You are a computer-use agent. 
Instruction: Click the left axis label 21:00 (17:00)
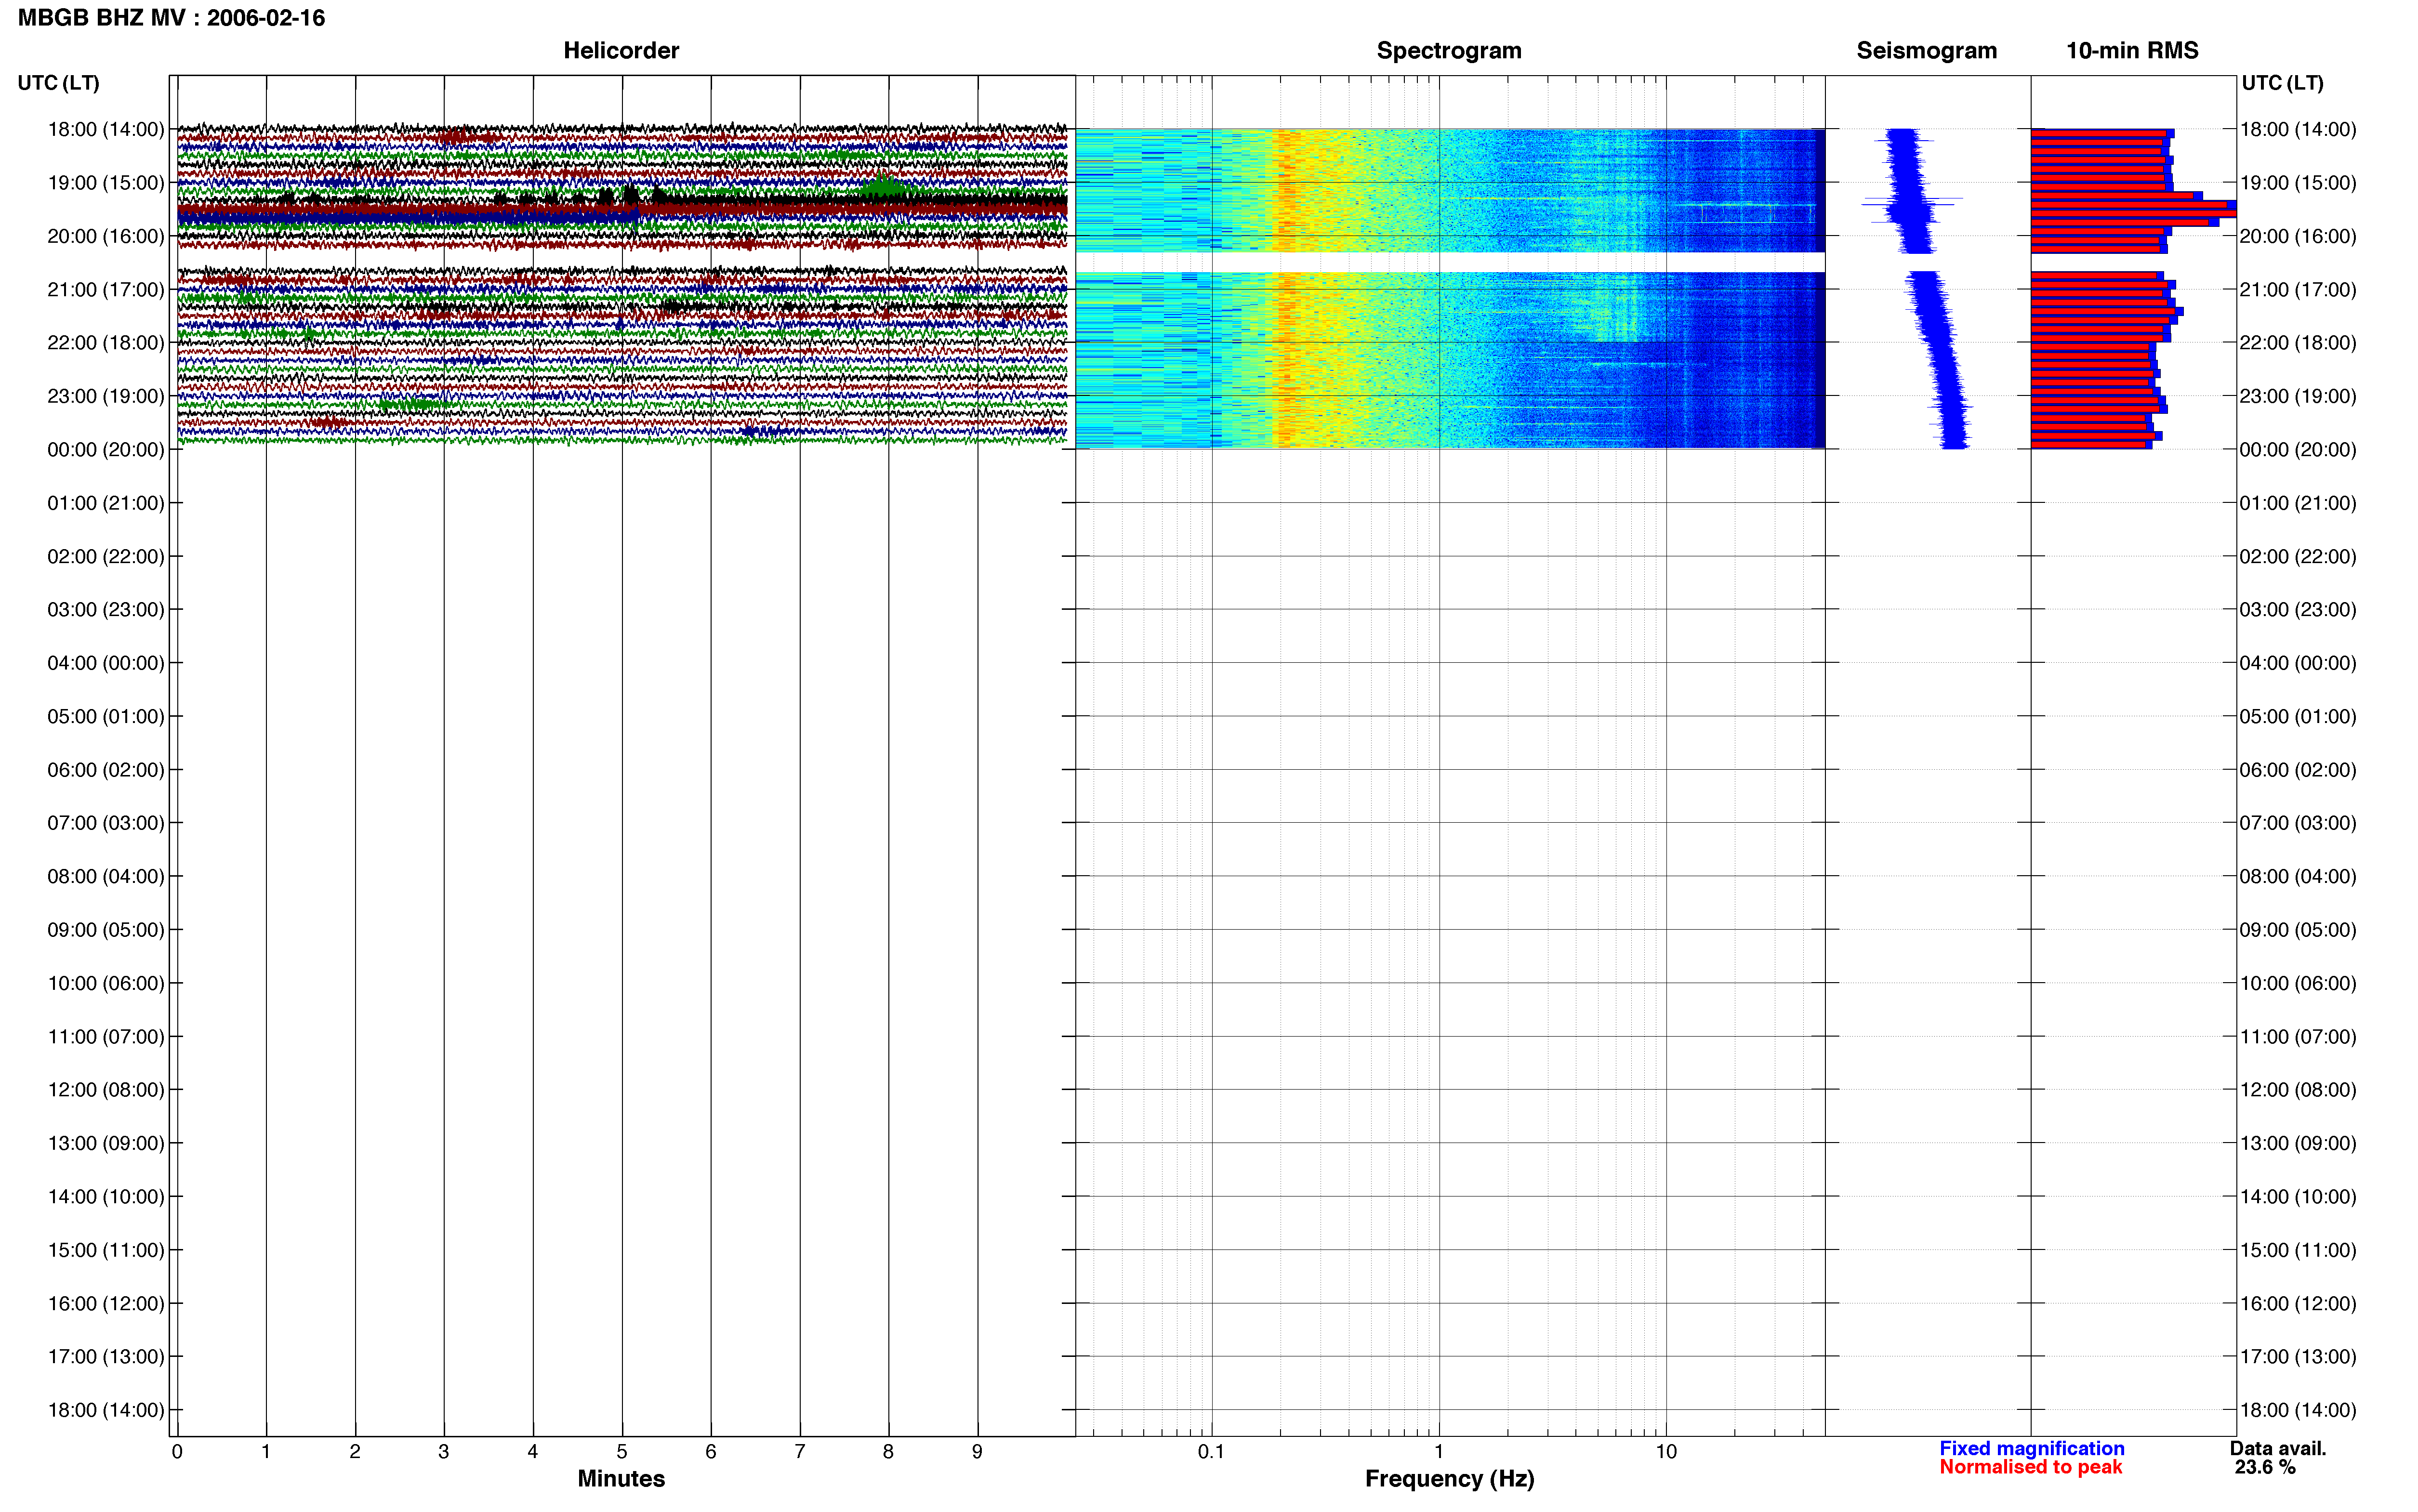(x=106, y=290)
